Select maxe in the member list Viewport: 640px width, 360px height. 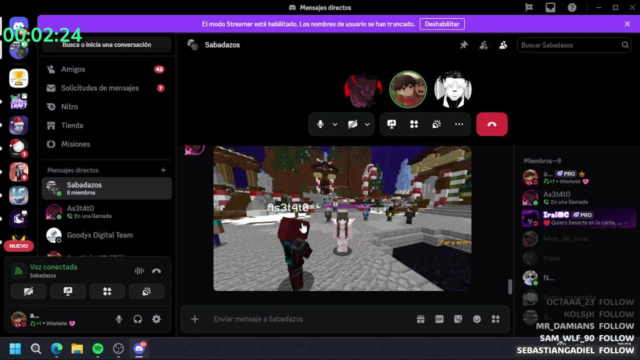[x=578, y=258]
